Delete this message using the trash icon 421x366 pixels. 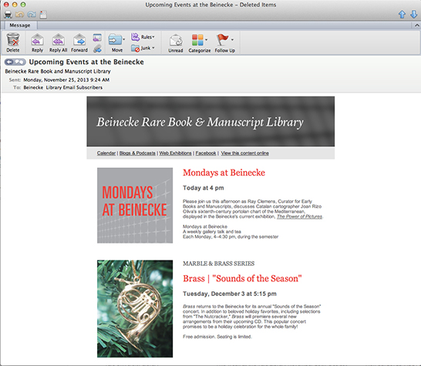click(13, 40)
